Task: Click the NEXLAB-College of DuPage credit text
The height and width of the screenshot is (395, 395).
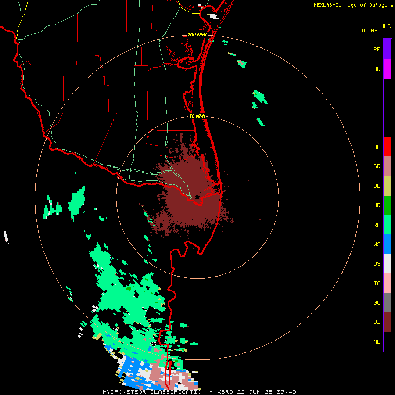Action: tap(350, 5)
